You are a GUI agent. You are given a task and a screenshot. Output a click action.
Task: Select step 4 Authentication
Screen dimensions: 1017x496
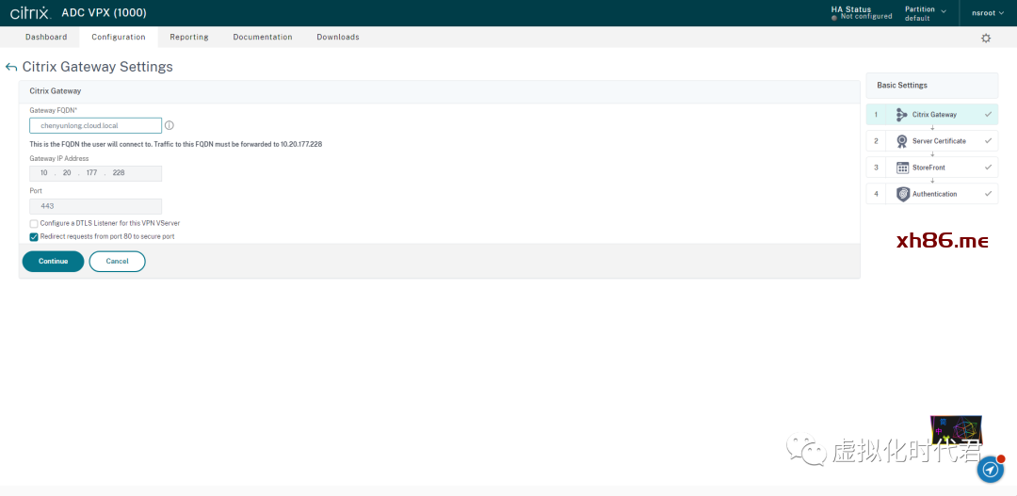point(932,194)
